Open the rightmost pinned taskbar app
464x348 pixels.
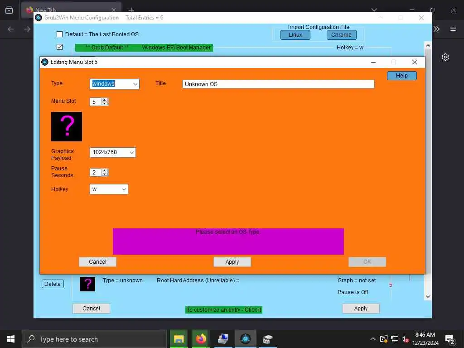click(267, 339)
